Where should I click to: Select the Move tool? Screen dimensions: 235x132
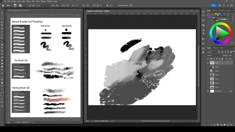click(2, 12)
